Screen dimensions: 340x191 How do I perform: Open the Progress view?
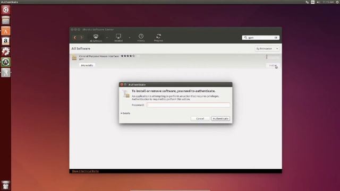[158, 38]
